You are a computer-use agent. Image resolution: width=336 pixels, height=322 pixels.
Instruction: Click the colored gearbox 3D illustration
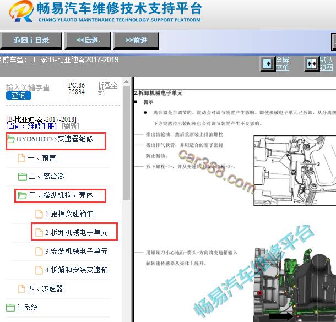tap(295, 285)
